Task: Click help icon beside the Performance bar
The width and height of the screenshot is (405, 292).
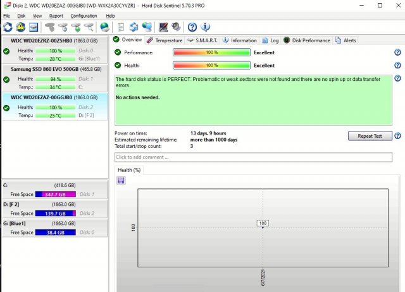Action: (x=397, y=52)
